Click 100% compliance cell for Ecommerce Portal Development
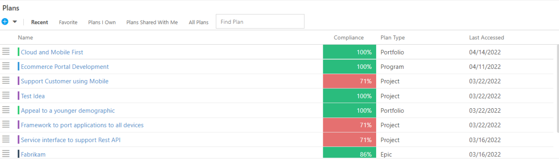The width and height of the screenshot is (559, 159). coord(349,67)
